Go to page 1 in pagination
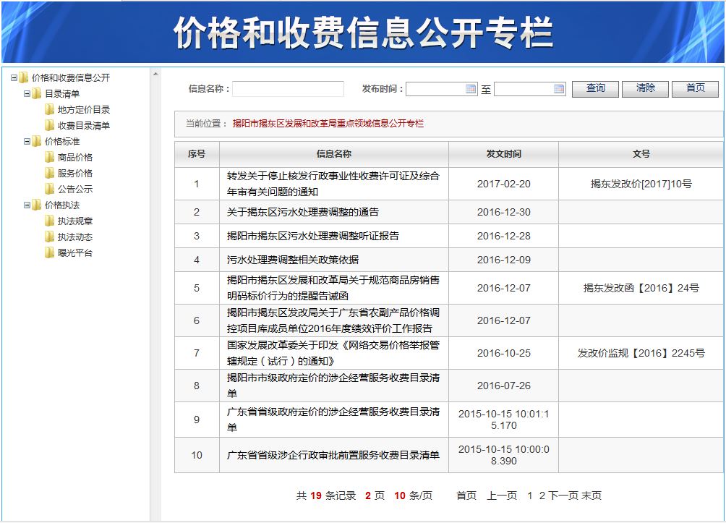 (530, 496)
